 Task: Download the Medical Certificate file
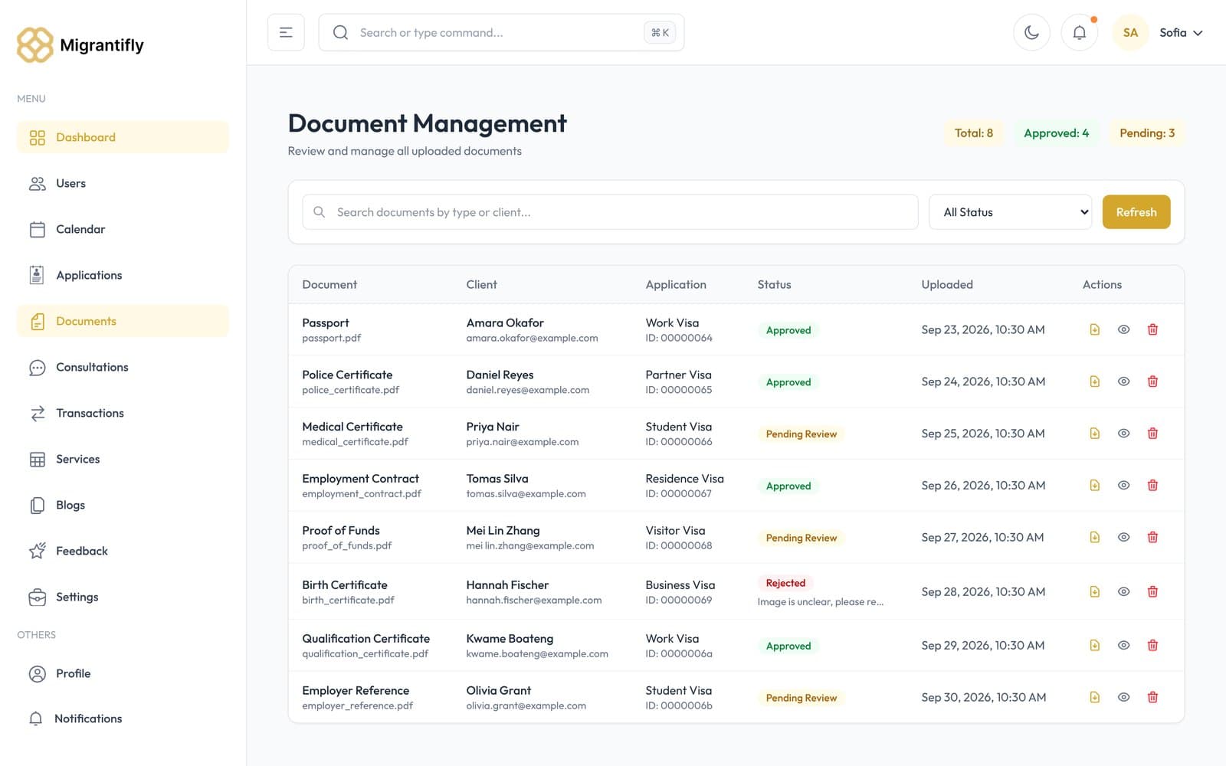[1094, 434]
